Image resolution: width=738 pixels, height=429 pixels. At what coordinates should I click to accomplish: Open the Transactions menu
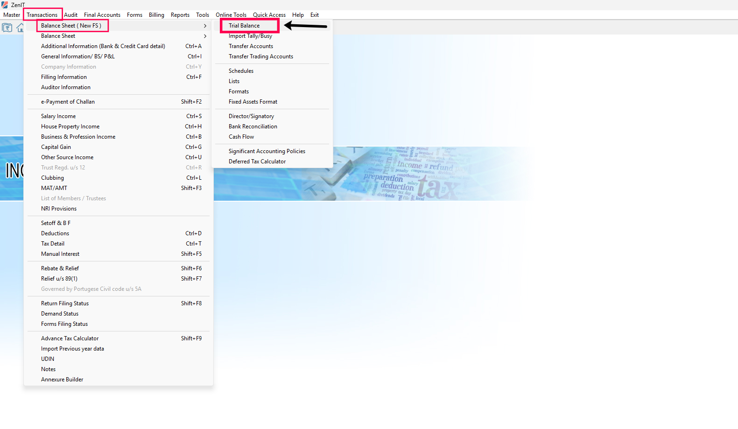click(42, 15)
